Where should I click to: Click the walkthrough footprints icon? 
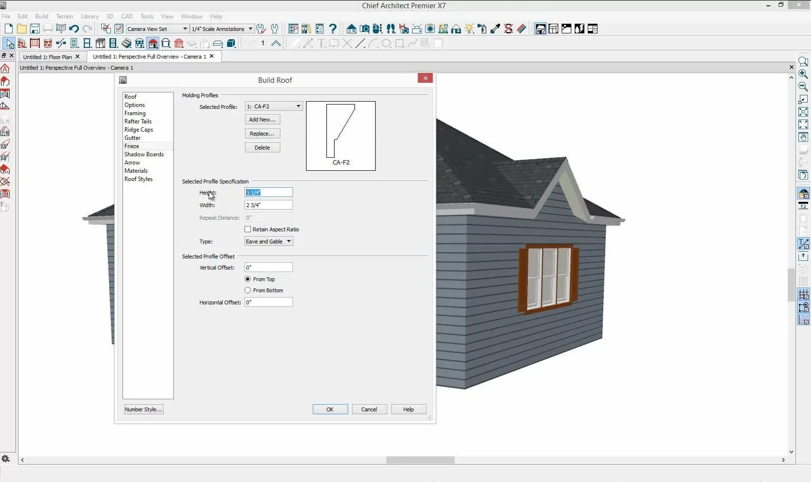point(390,29)
